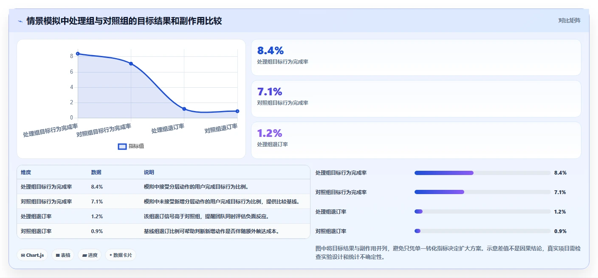
Task: Toggle the 指标值 legend item in chart
Action: pos(131,146)
